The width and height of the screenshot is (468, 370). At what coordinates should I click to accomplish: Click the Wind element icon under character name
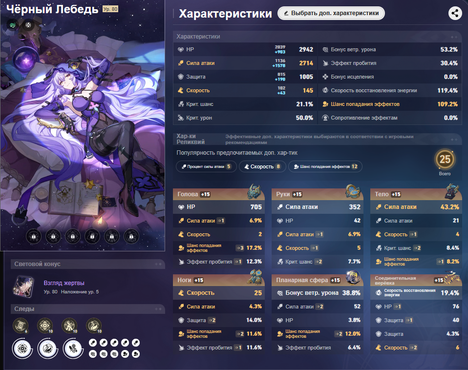(x=13, y=25)
